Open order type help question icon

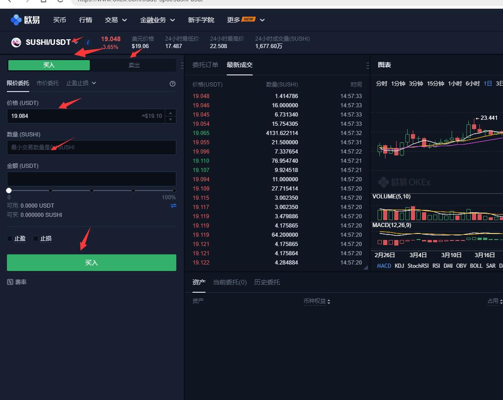click(173, 84)
